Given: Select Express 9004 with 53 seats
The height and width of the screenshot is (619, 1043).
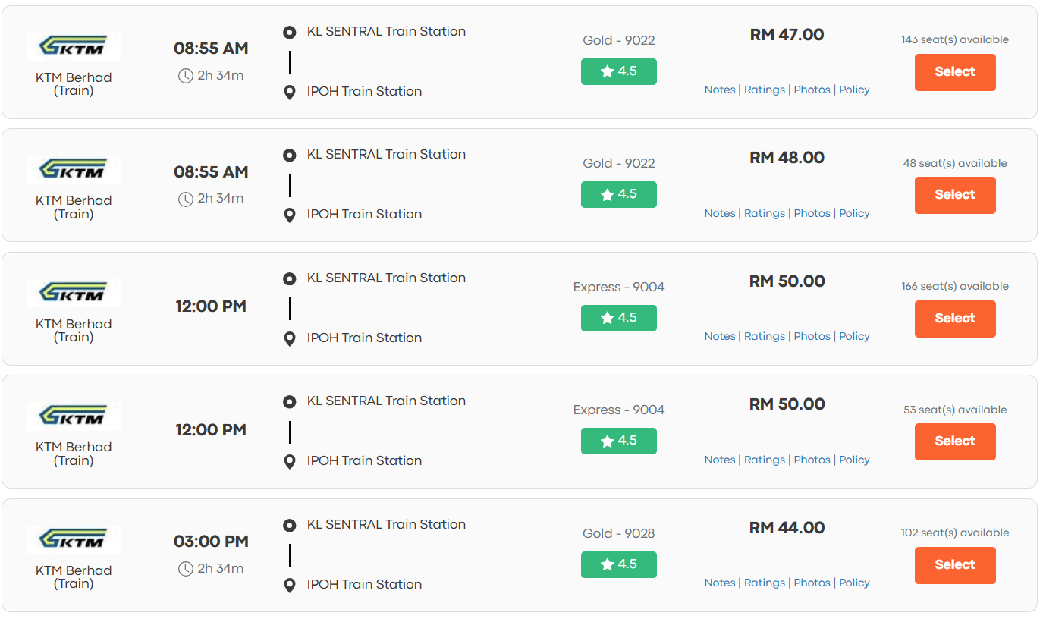Looking at the screenshot, I should click(x=955, y=441).
